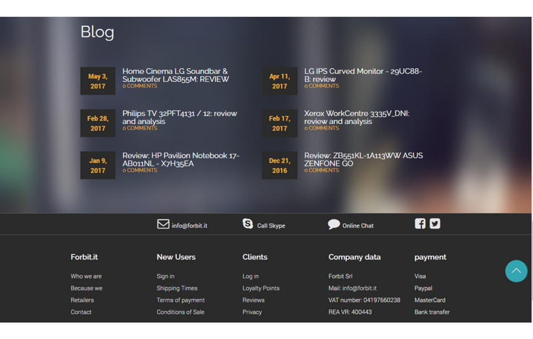Screen dimensions: 533x339
Task: Open the HP Pavilion Notebook review post
Action: click(181, 159)
